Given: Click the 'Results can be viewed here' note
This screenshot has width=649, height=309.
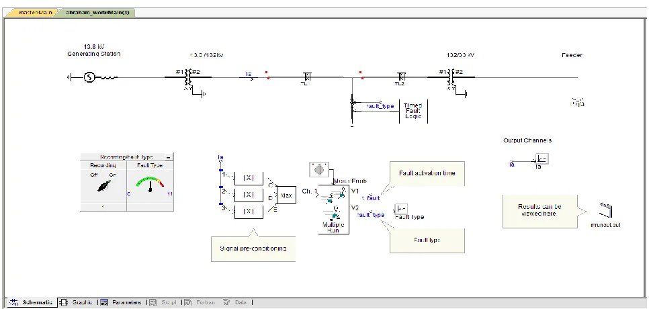Looking at the screenshot, I should (x=539, y=211).
